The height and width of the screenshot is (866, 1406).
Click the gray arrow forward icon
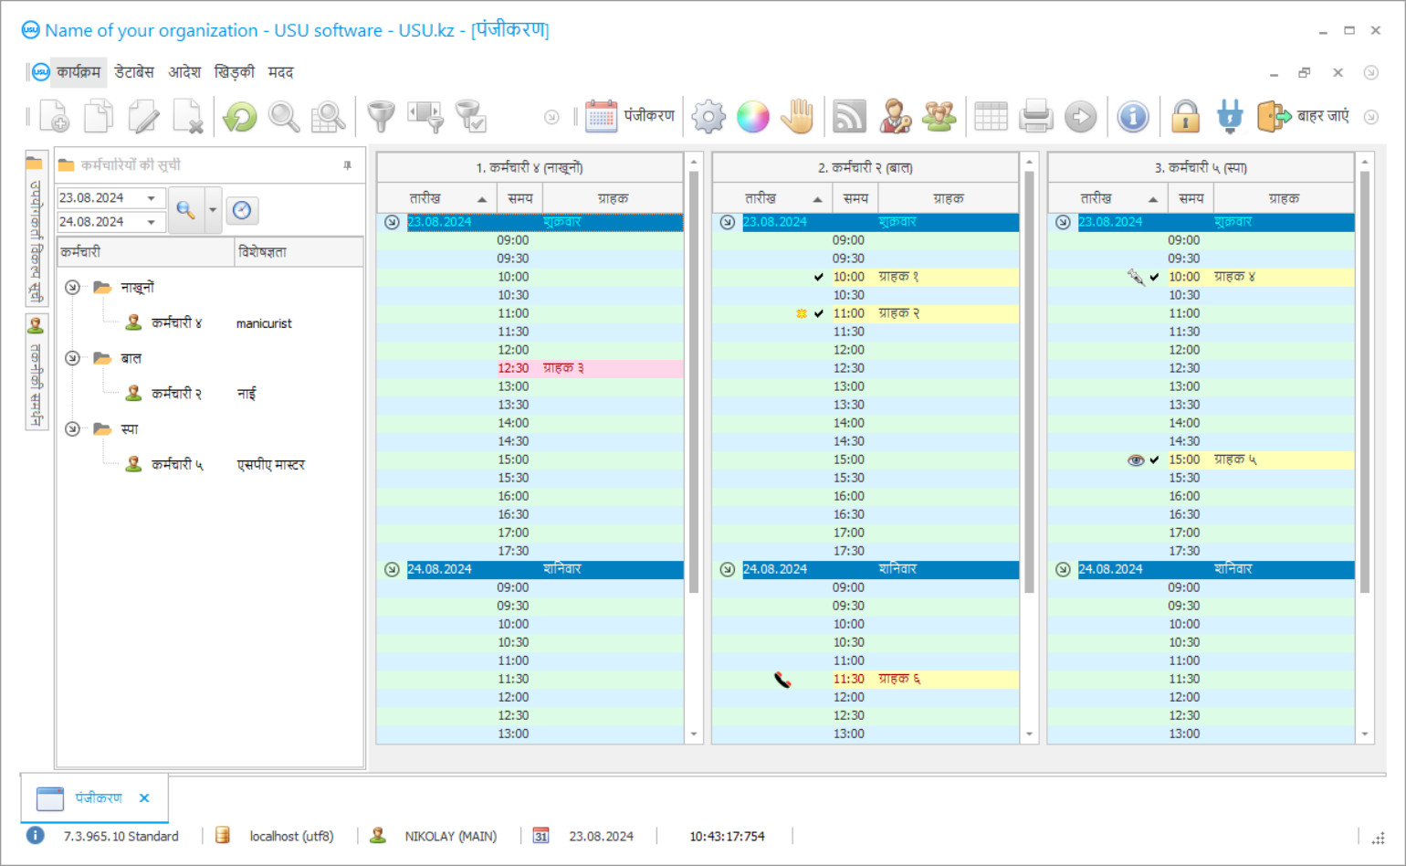click(x=1080, y=117)
